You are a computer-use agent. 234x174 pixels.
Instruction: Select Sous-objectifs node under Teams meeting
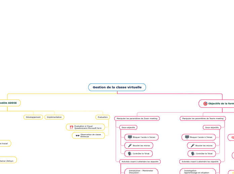[x=212, y=127]
